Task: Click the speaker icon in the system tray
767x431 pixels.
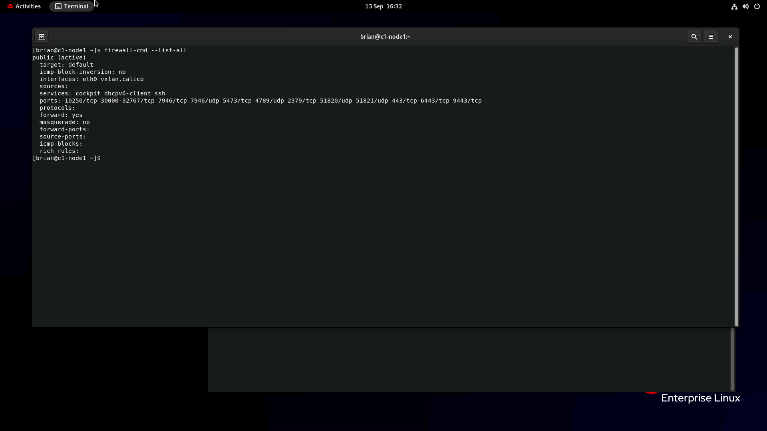Action: click(x=745, y=6)
